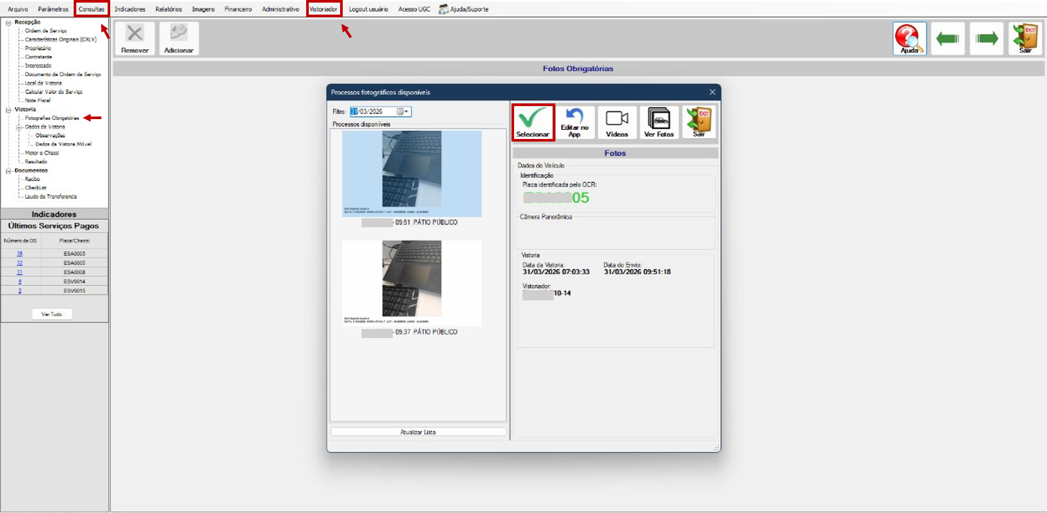Viewport: 1047px width, 513px height.
Task: Open service order link 3
Action: pyautogui.click(x=20, y=290)
